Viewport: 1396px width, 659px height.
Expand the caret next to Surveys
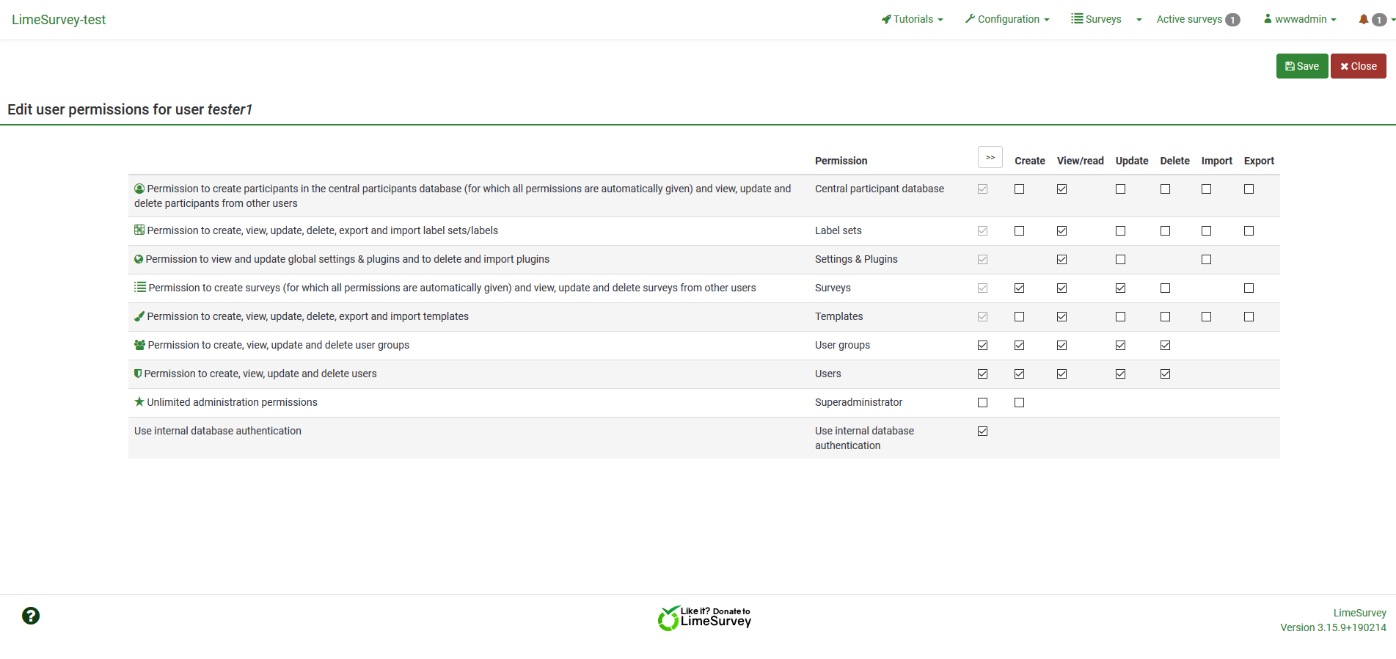click(1139, 20)
